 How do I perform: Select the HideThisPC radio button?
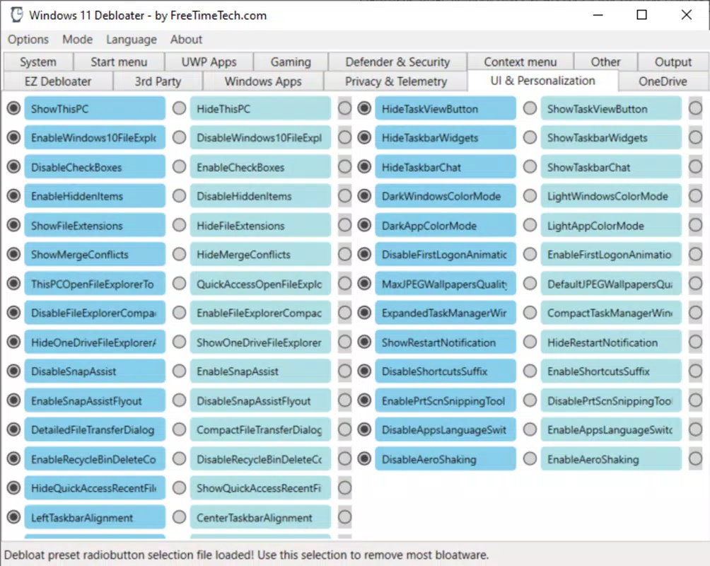pos(180,108)
